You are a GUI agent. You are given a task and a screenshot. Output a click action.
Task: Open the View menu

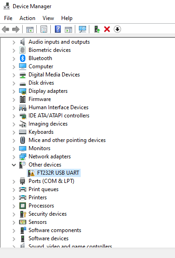(x=48, y=18)
